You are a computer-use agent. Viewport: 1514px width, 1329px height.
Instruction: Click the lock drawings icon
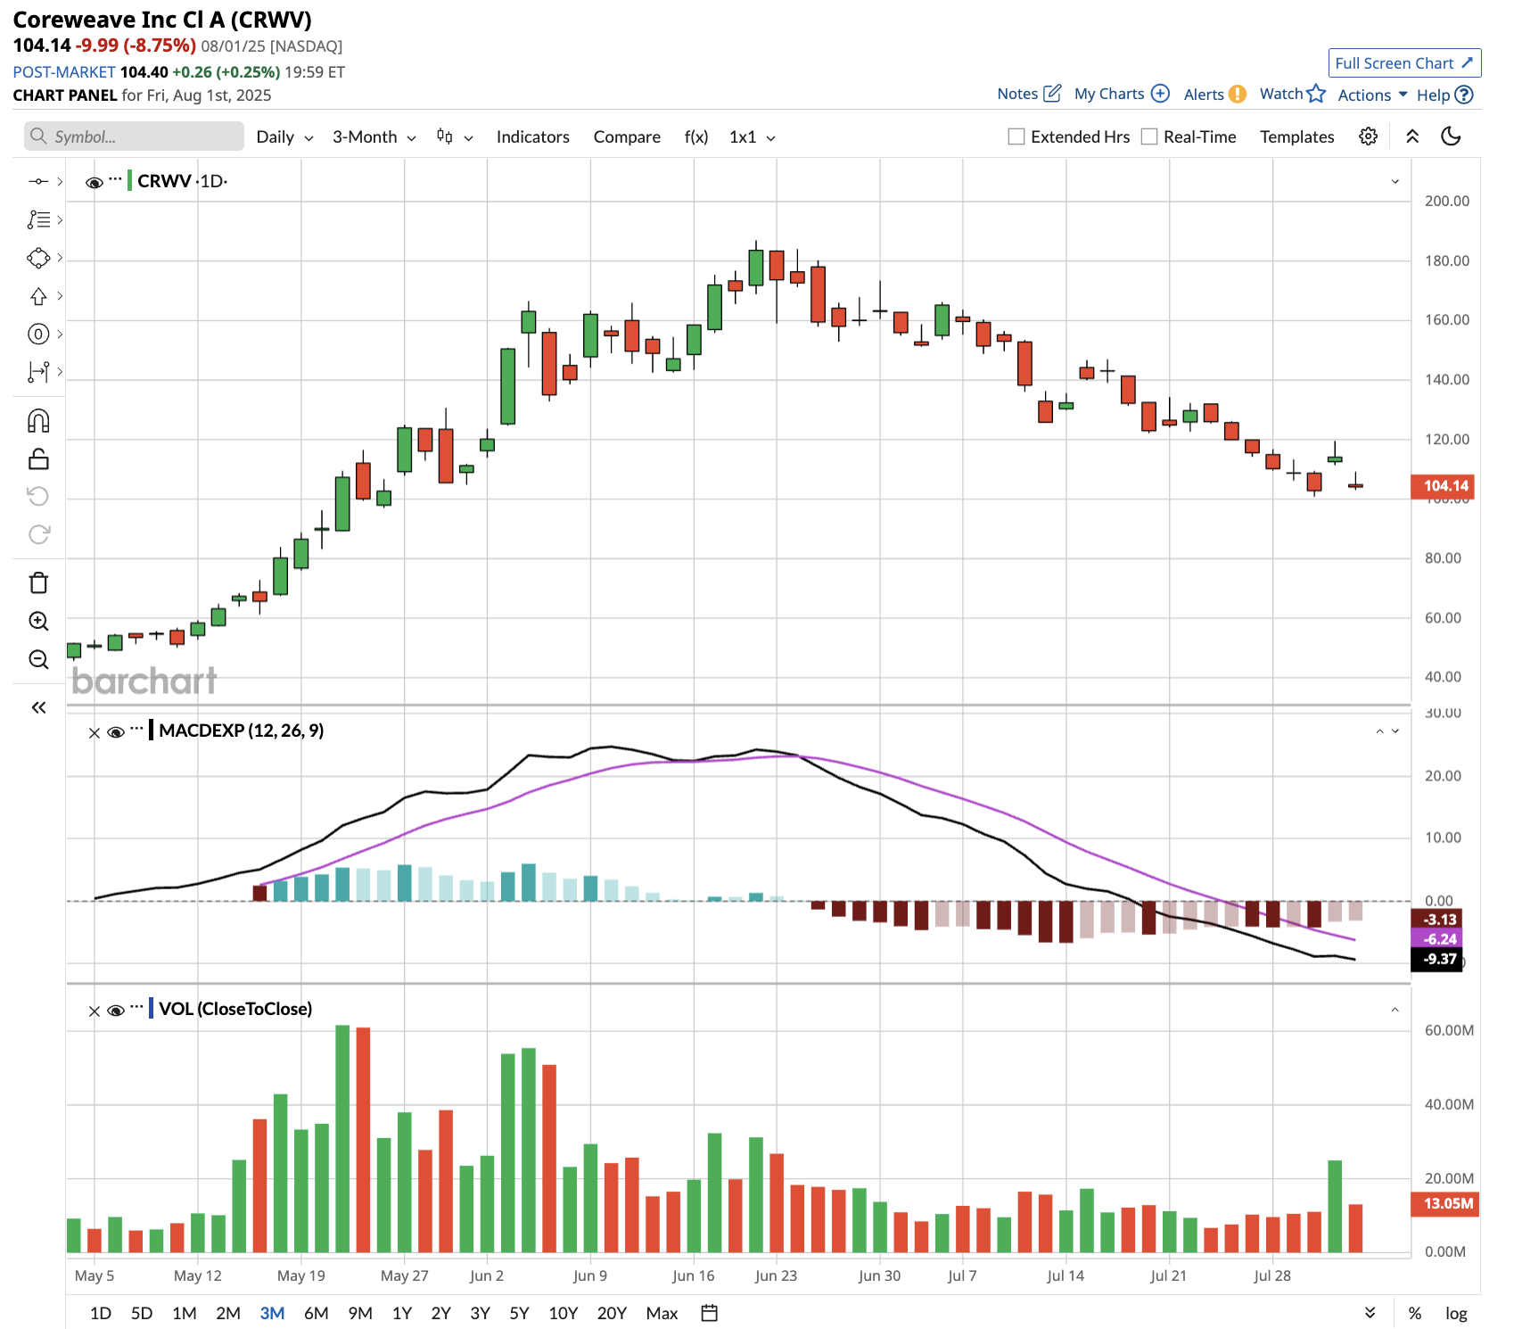point(38,458)
